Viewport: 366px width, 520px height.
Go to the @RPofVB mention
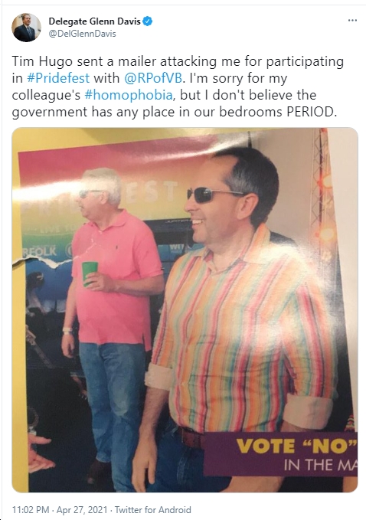pyautogui.click(x=153, y=78)
